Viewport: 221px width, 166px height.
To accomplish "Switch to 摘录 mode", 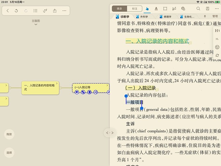I will [119, 9].
